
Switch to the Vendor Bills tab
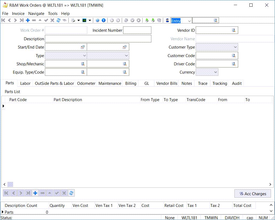pos(167,83)
